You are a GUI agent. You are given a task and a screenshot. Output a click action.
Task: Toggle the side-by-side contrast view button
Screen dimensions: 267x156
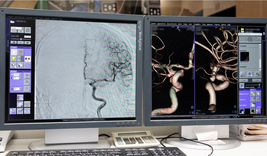click(x=21, y=59)
